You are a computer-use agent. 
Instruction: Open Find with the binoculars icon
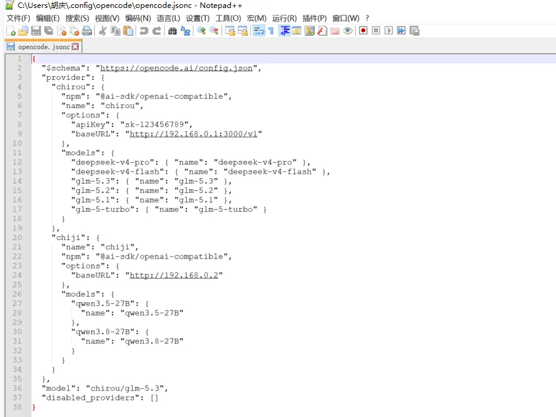click(x=173, y=31)
